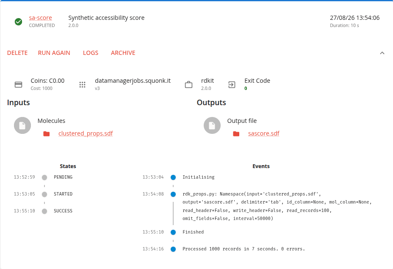Screen dimensions: 393x269
Task: Click the Finished event timeline dot
Action: (173, 232)
